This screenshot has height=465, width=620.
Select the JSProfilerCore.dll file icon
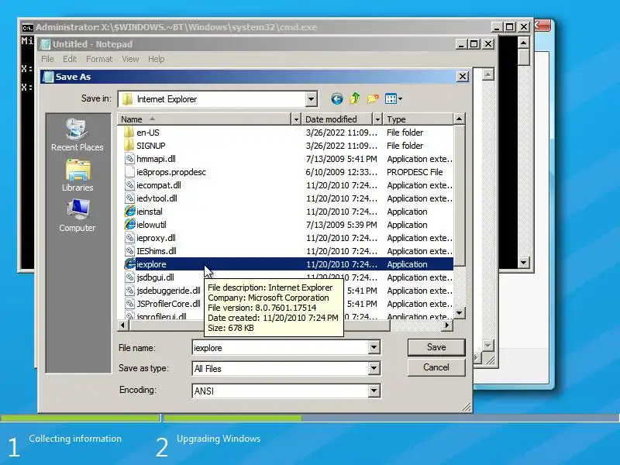129,304
